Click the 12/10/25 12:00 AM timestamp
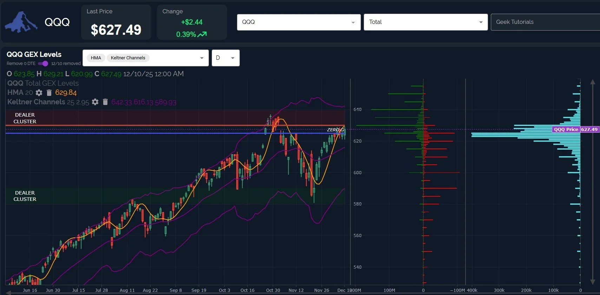This screenshot has height=295, width=600. [x=153, y=74]
